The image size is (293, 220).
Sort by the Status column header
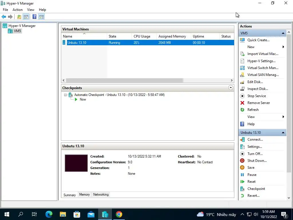point(227,36)
